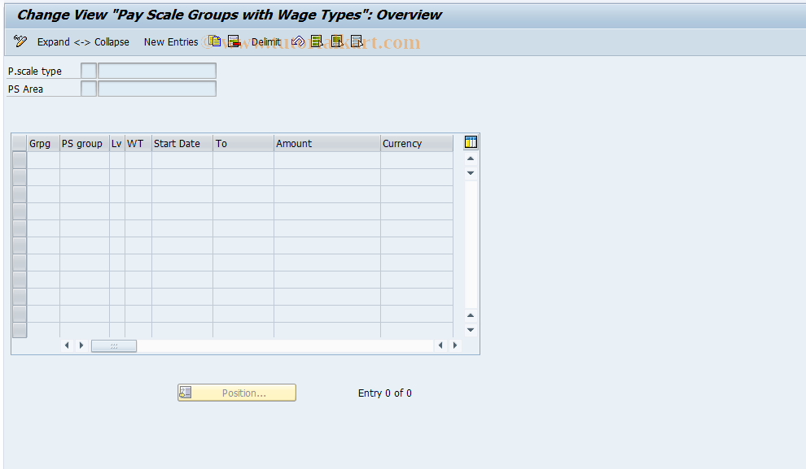The height and width of the screenshot is (469, 806).
Task: Click left-side horizontal scroll left arrow
Action: [67, 345]
